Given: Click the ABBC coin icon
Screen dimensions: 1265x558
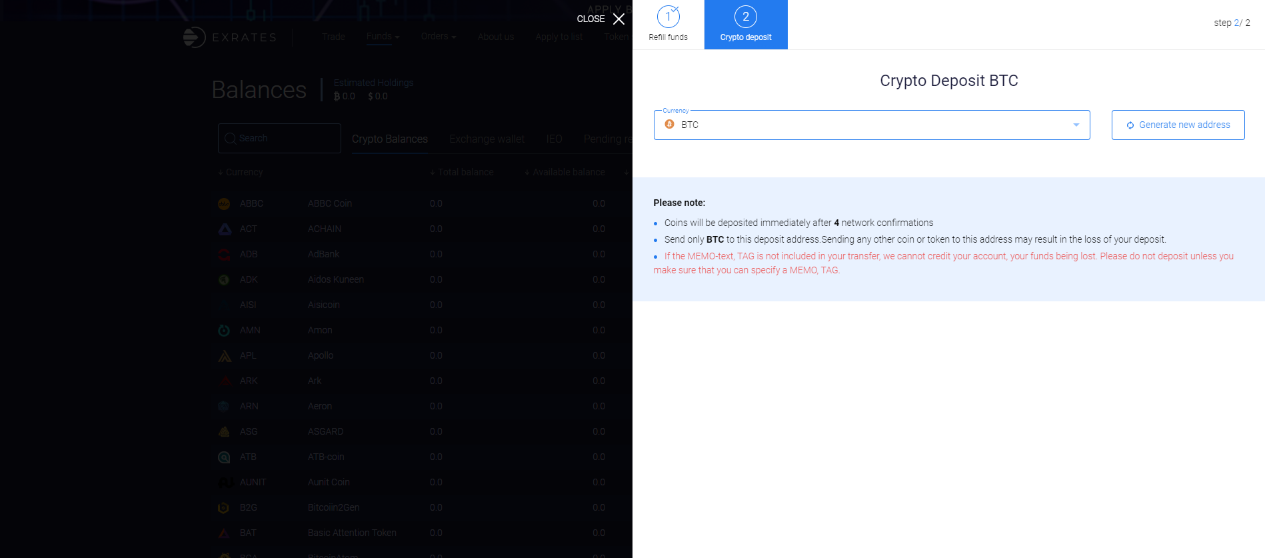Looking at the screenshot, I should point(224,203).
